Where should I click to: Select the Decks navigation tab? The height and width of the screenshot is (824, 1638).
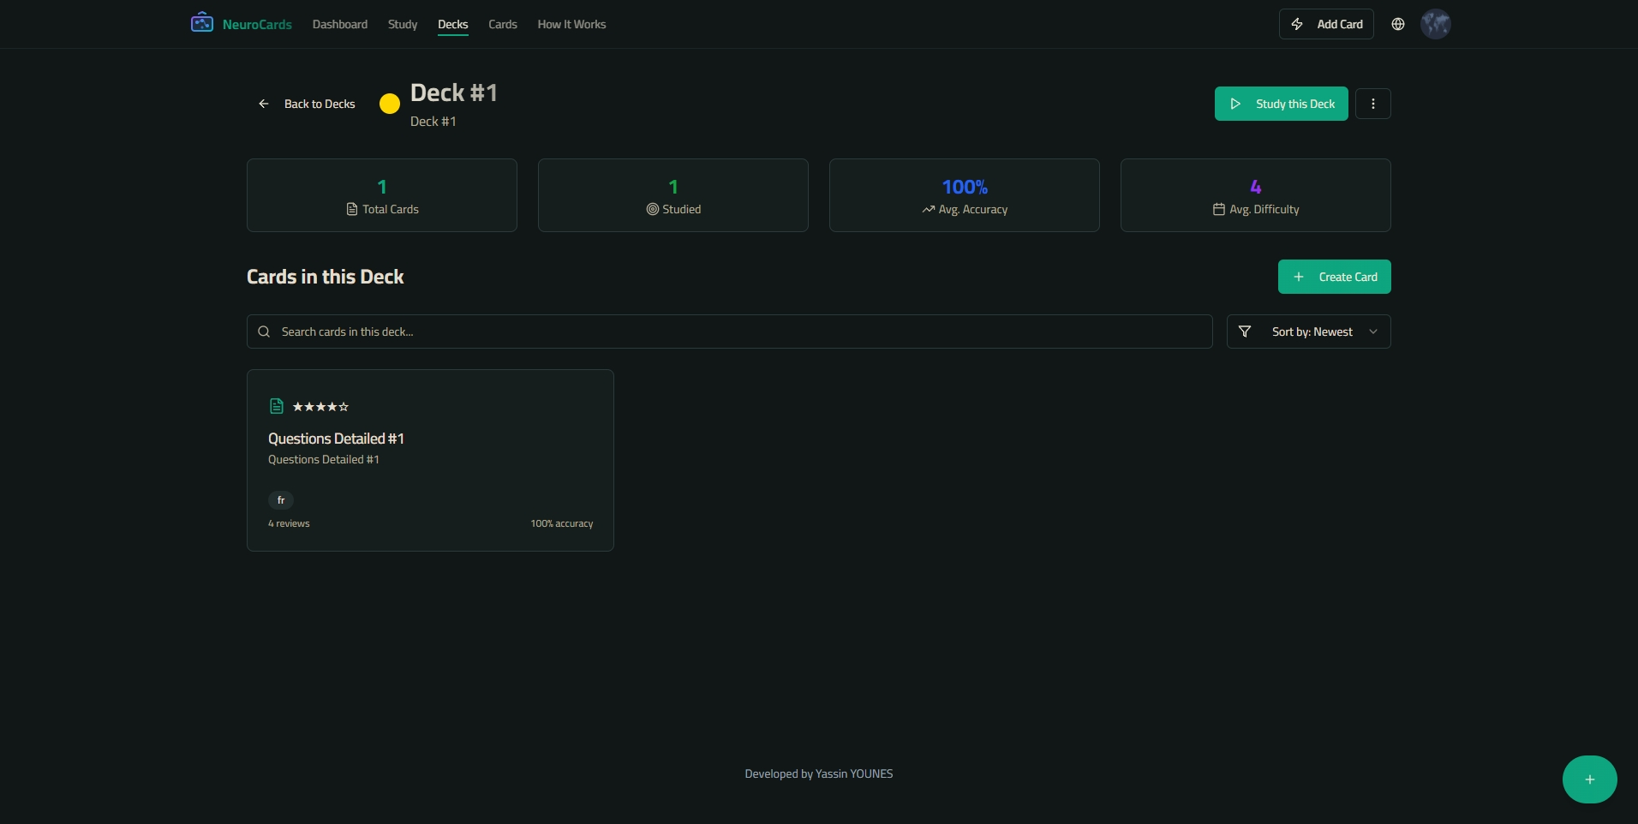[x=453, y=24]
